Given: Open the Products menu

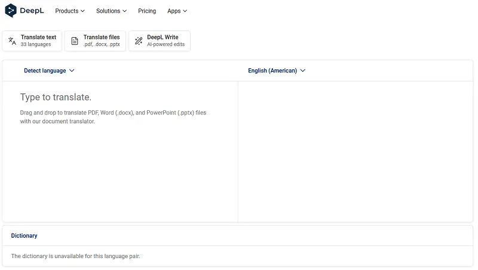Looking at the screenshot, I should tap(70, 11).
